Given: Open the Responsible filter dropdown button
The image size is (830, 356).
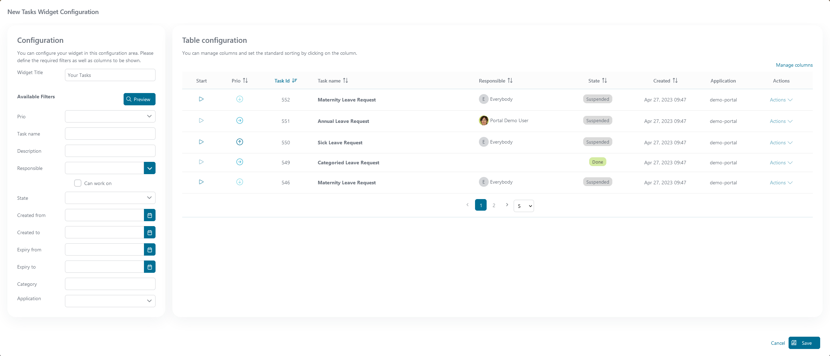Looking at the screenshot, I should [x=150, y=168].
